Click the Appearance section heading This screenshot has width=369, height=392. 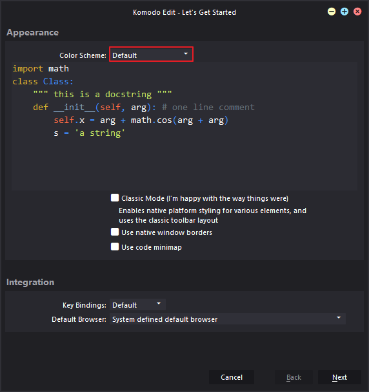[x=32, y=32]
